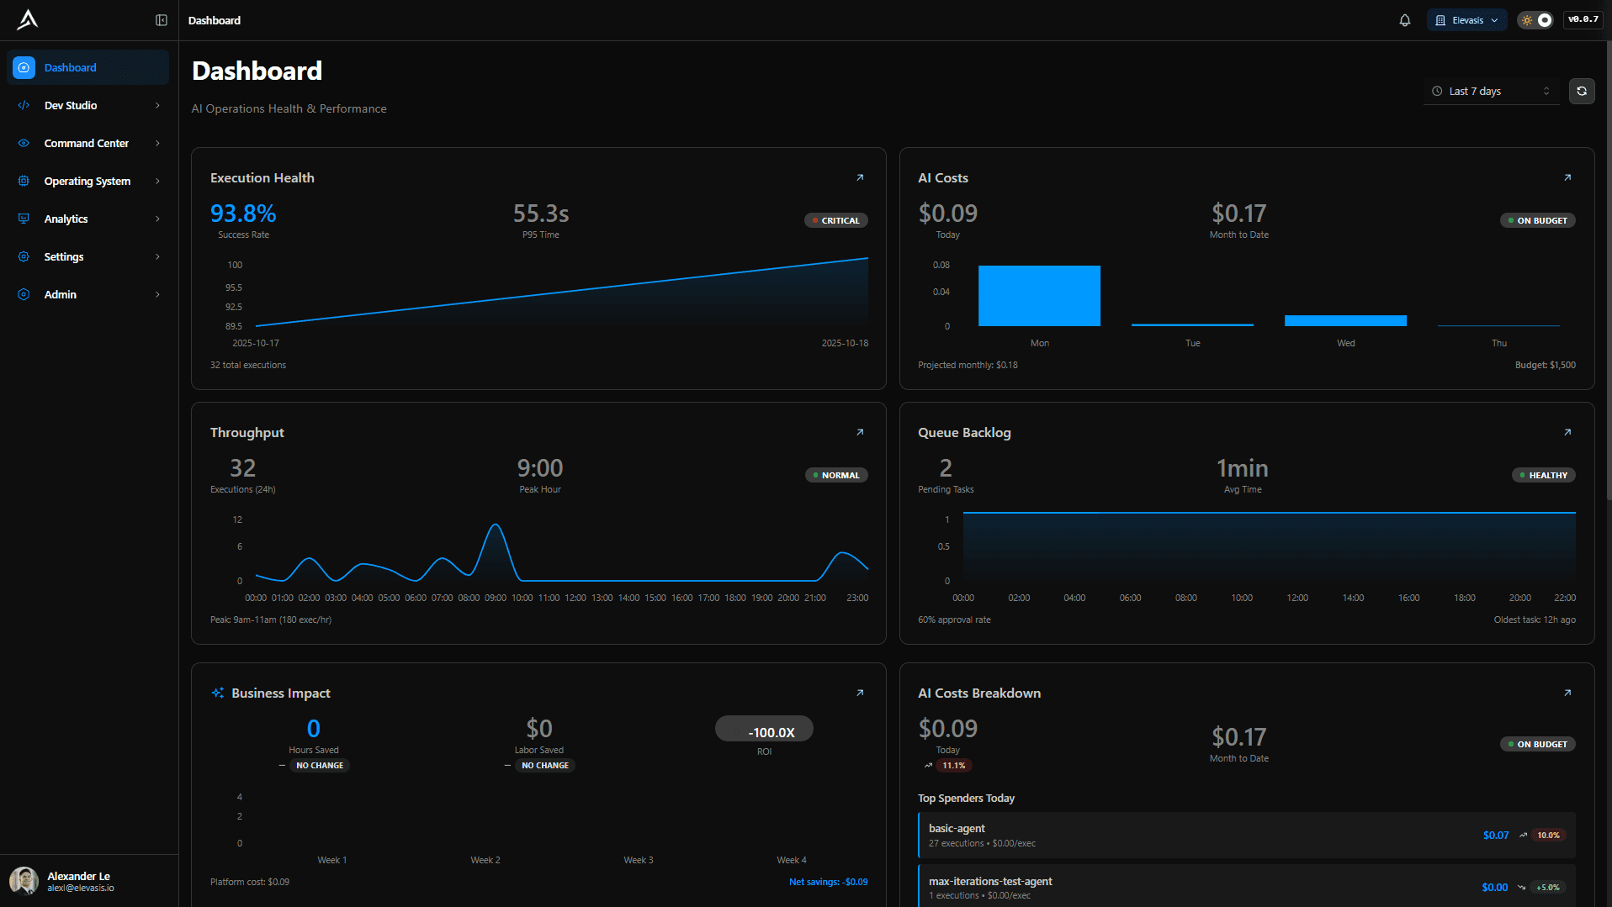Refresh the dashboard data
The image size is (1612, 907).
pos(1581,91)
